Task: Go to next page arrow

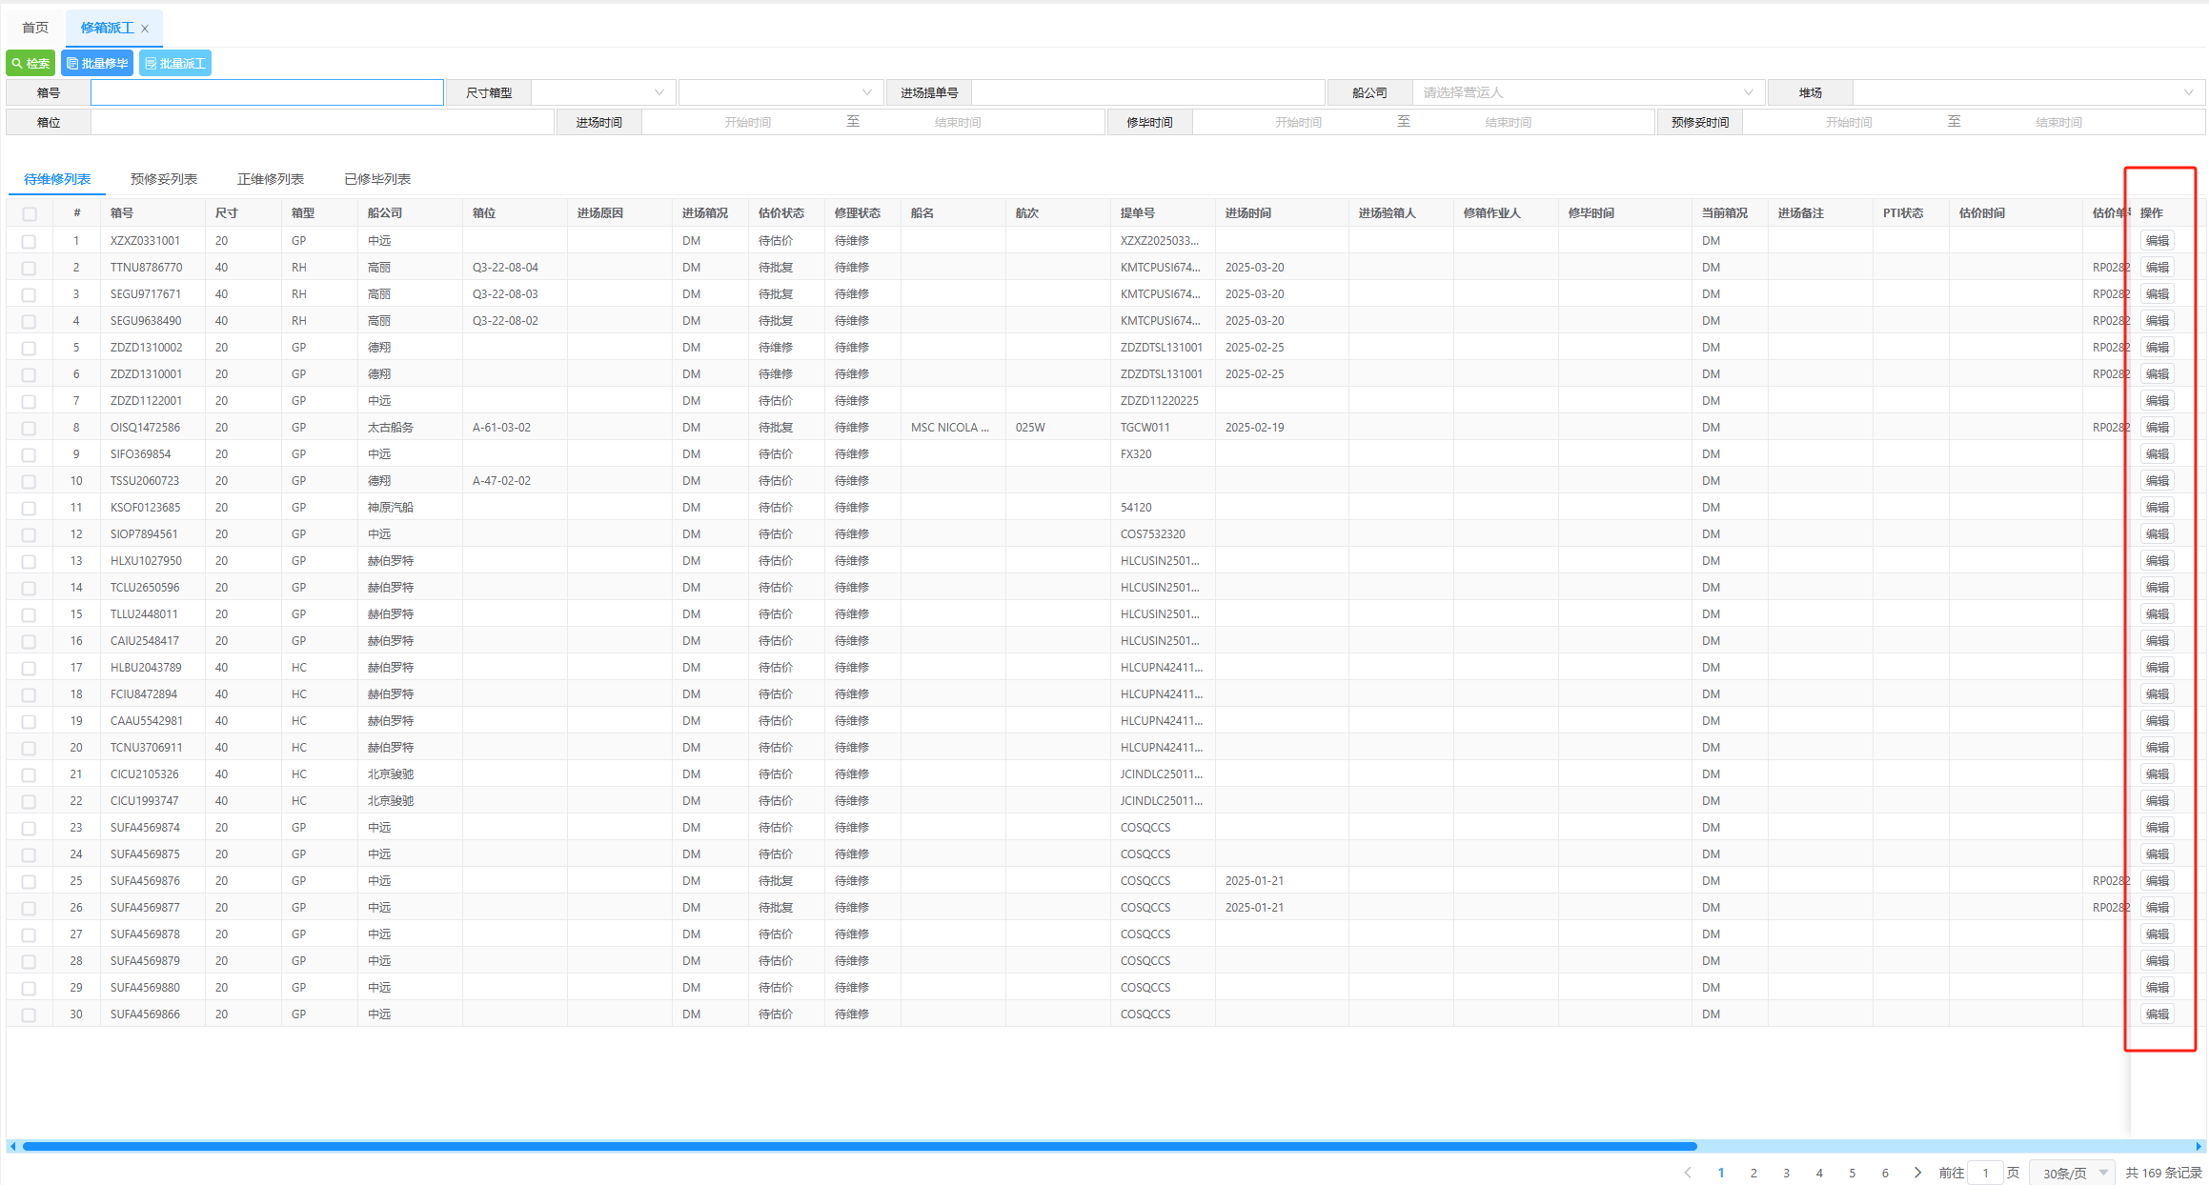Action: pos(1917,1173)
